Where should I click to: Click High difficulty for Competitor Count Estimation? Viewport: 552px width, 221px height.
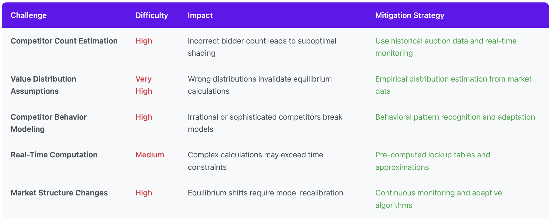tap(143, 41)
